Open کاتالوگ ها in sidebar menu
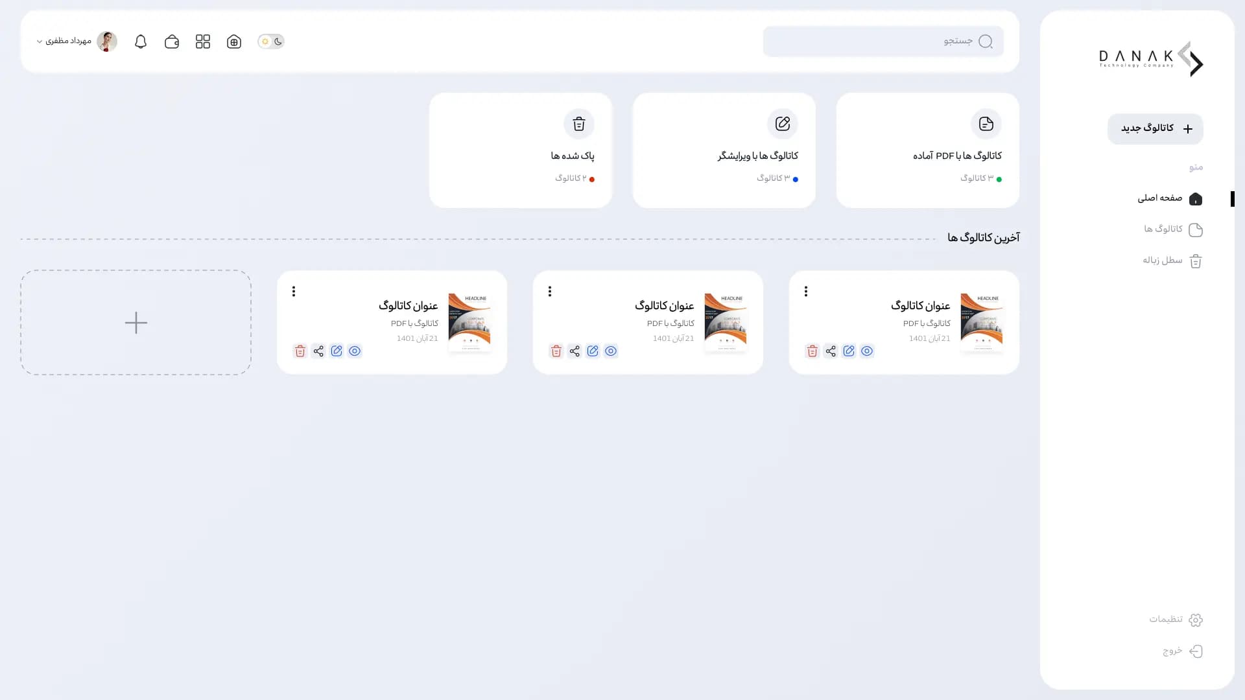 coord(1172,229)
